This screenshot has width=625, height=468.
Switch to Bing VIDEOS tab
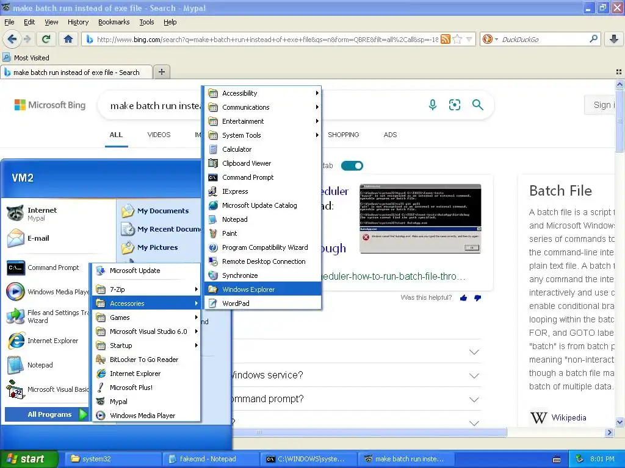pyautogui.click(x=159, y=135)
